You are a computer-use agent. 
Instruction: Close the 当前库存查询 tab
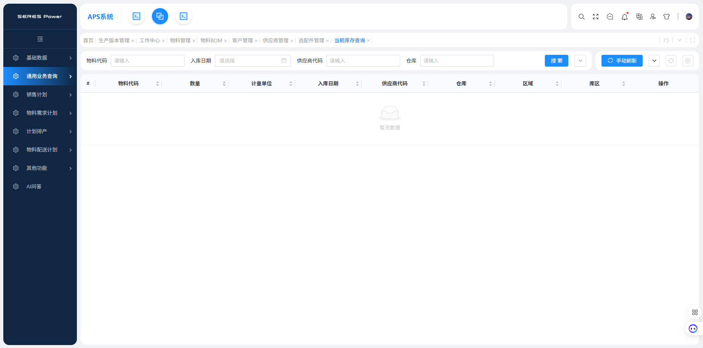(x=368, y=41)
